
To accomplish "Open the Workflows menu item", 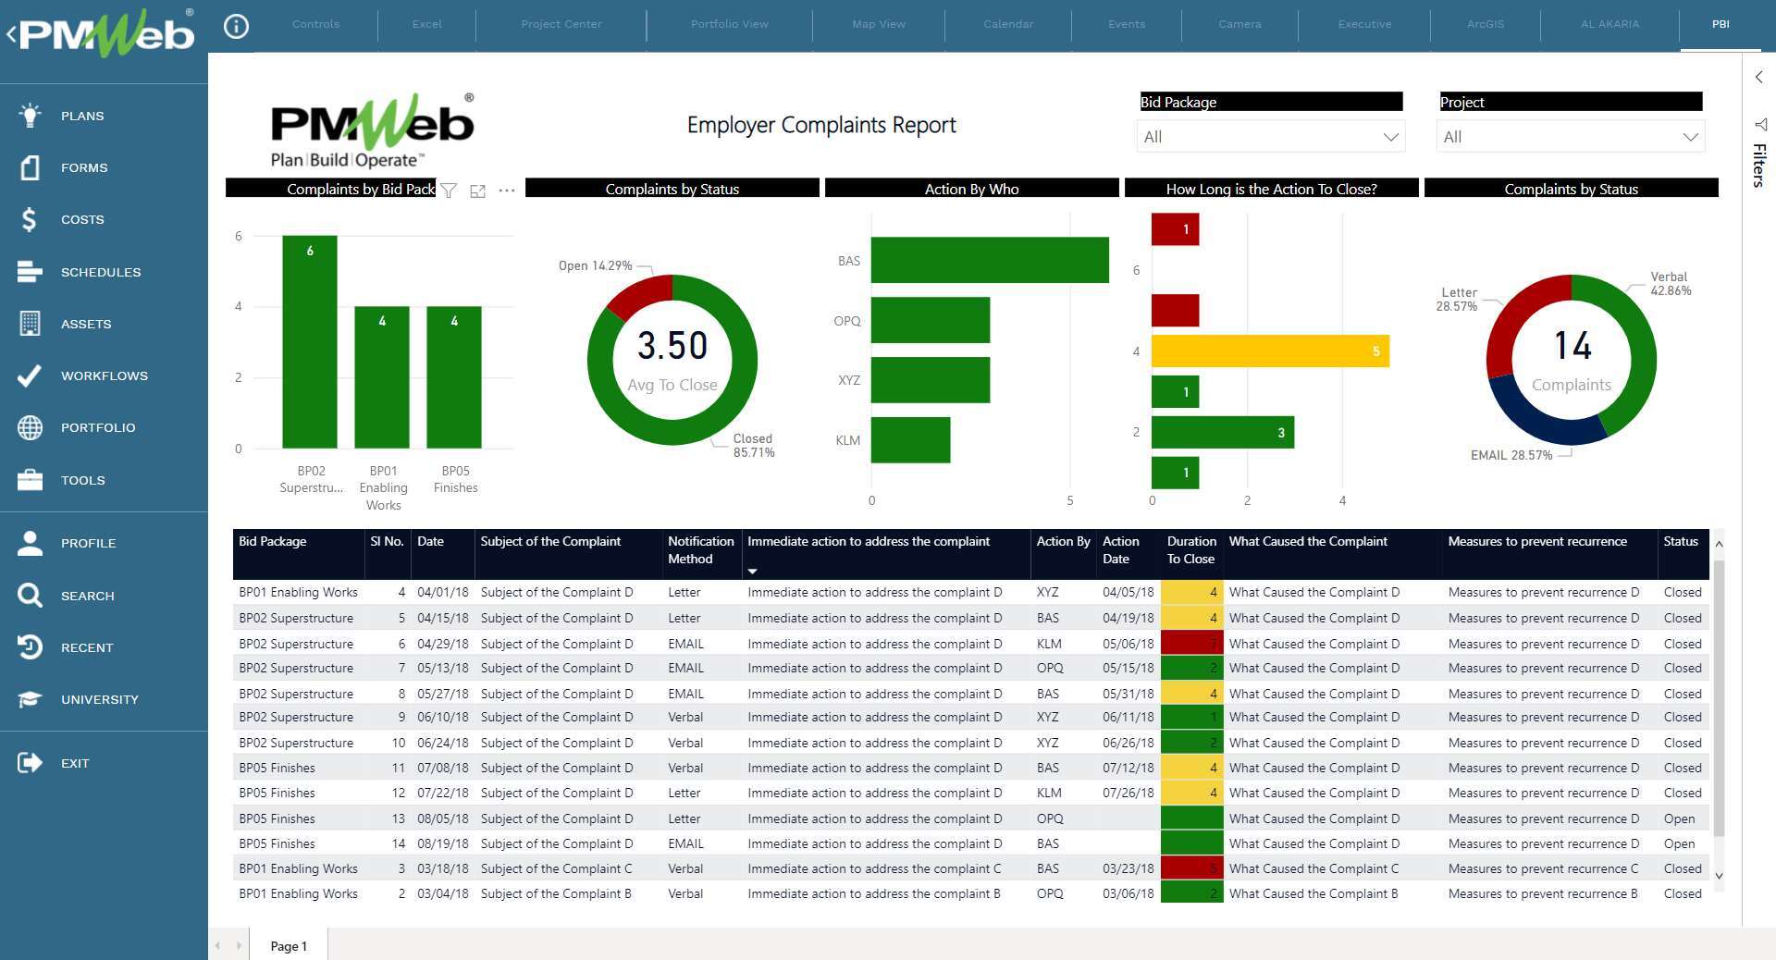I will coord(104,375).
